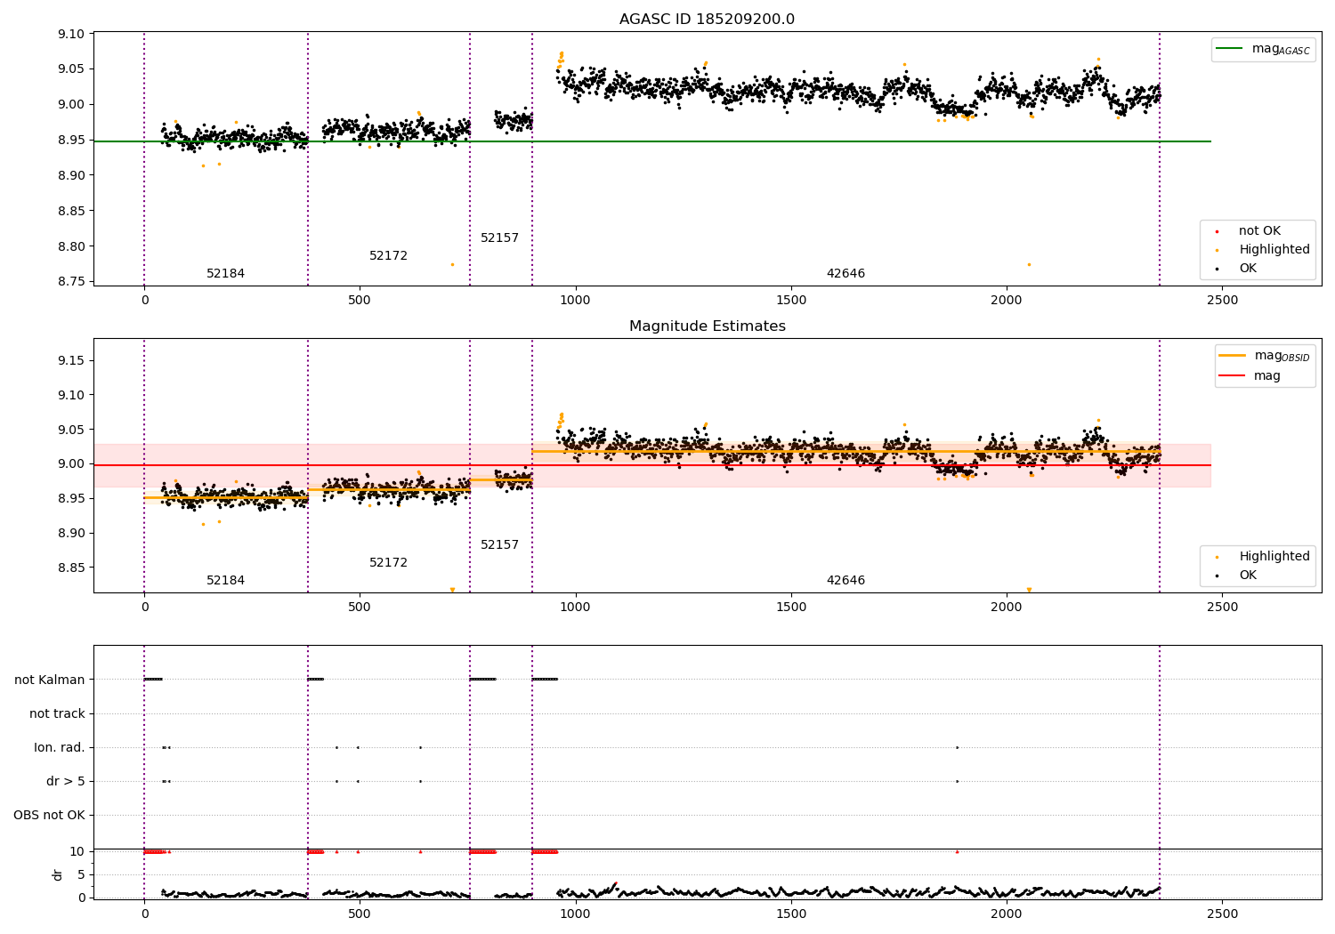Click x-axis tick 1500 of Magnitude Estimates plot
The width and height of the screenshot is (1335, 934).
click(791, 608)
